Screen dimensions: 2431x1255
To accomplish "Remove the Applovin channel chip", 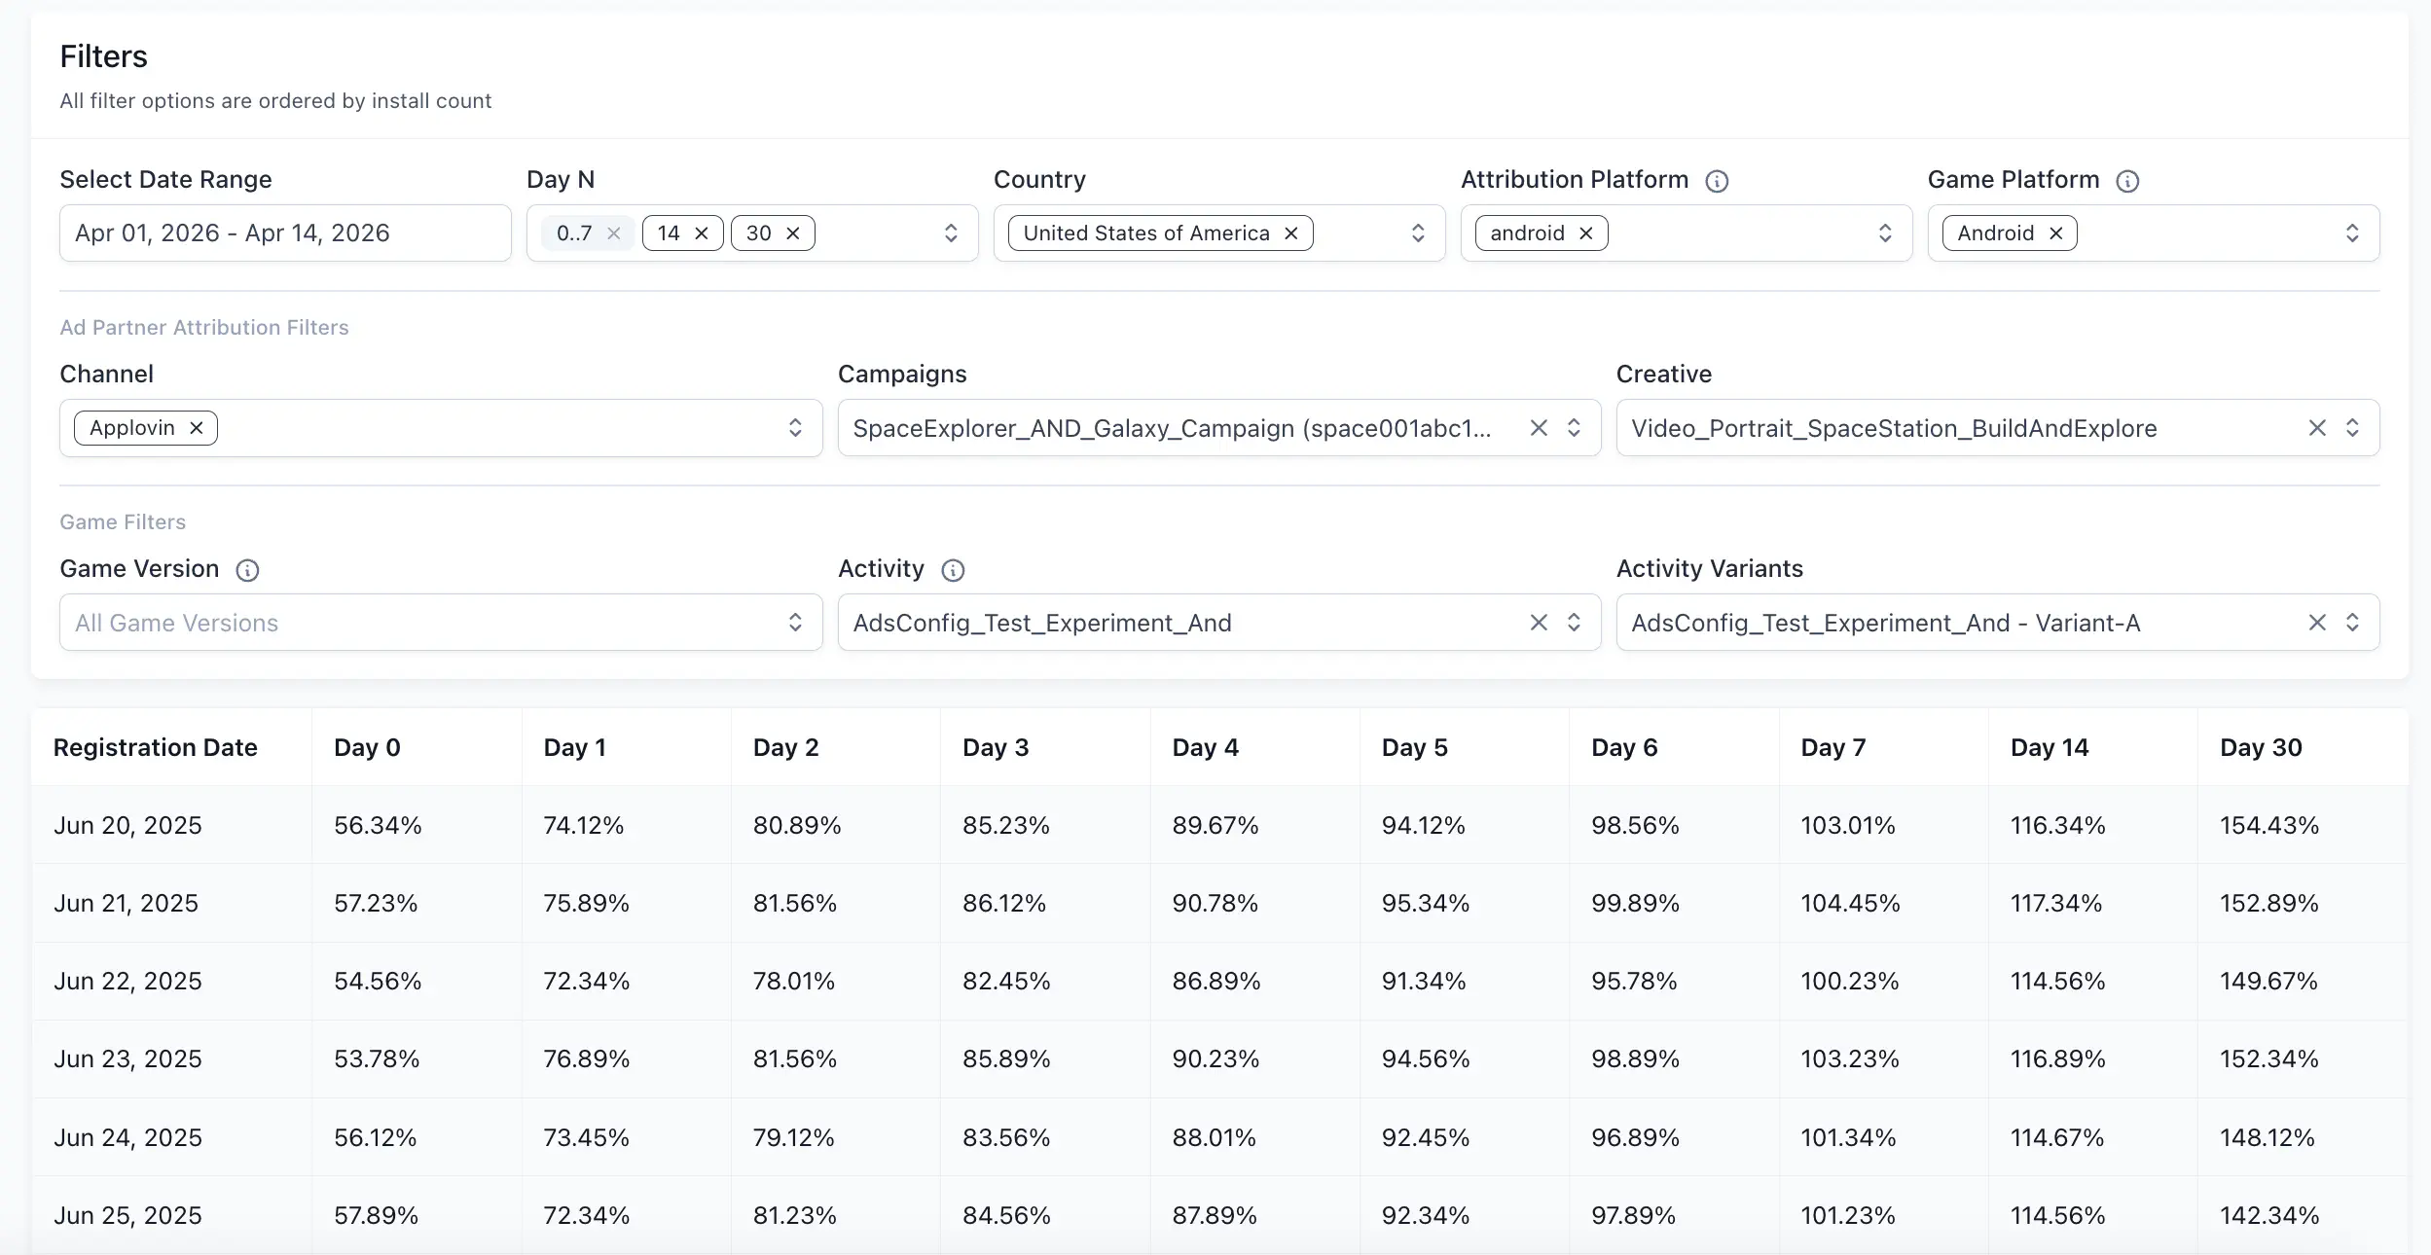I will 196,428.
